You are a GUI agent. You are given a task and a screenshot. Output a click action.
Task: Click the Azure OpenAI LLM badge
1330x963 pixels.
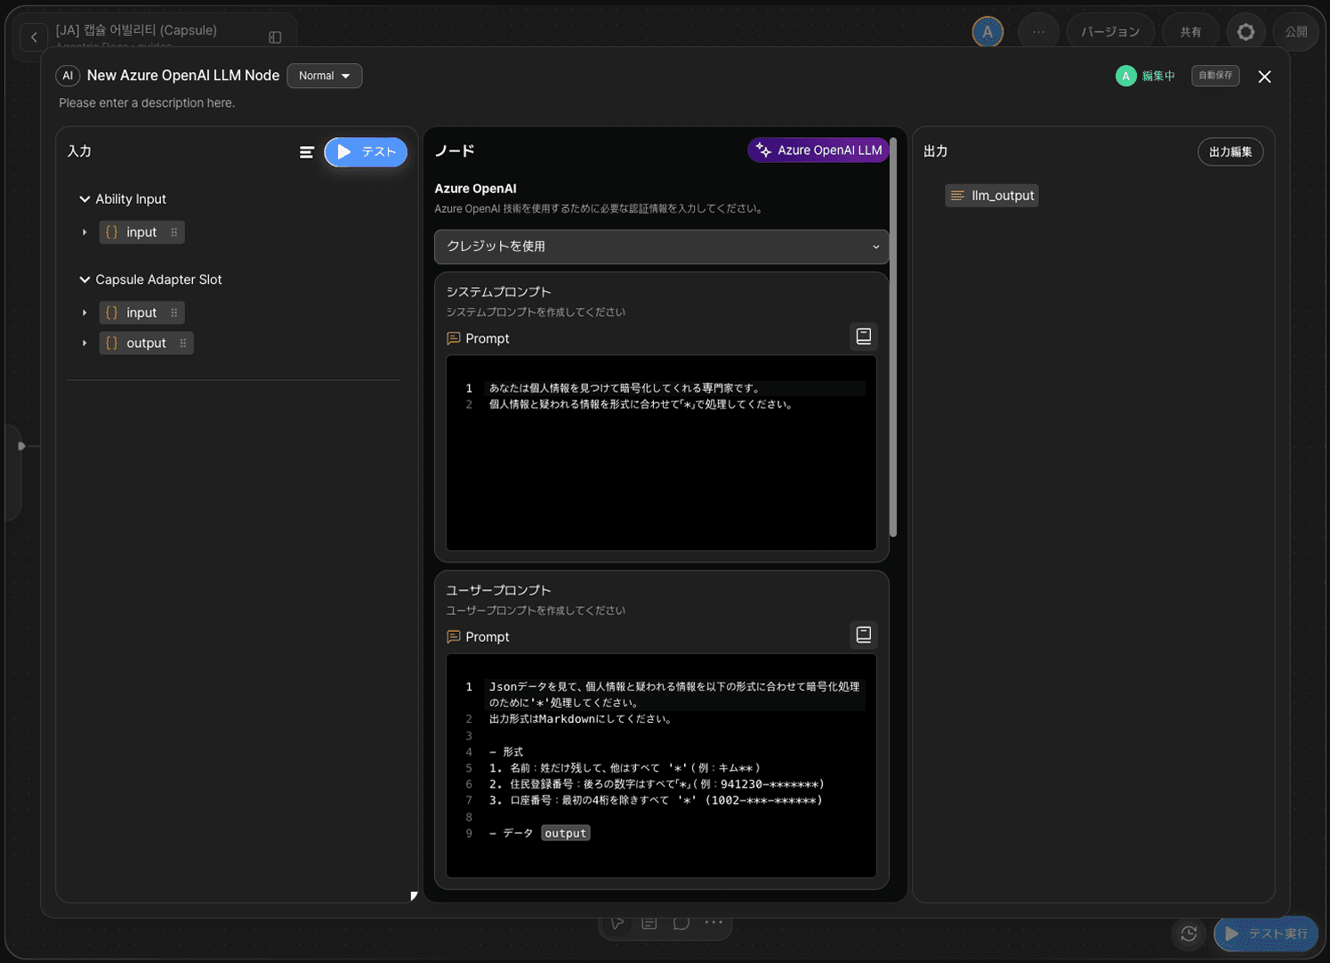[818, 150]
